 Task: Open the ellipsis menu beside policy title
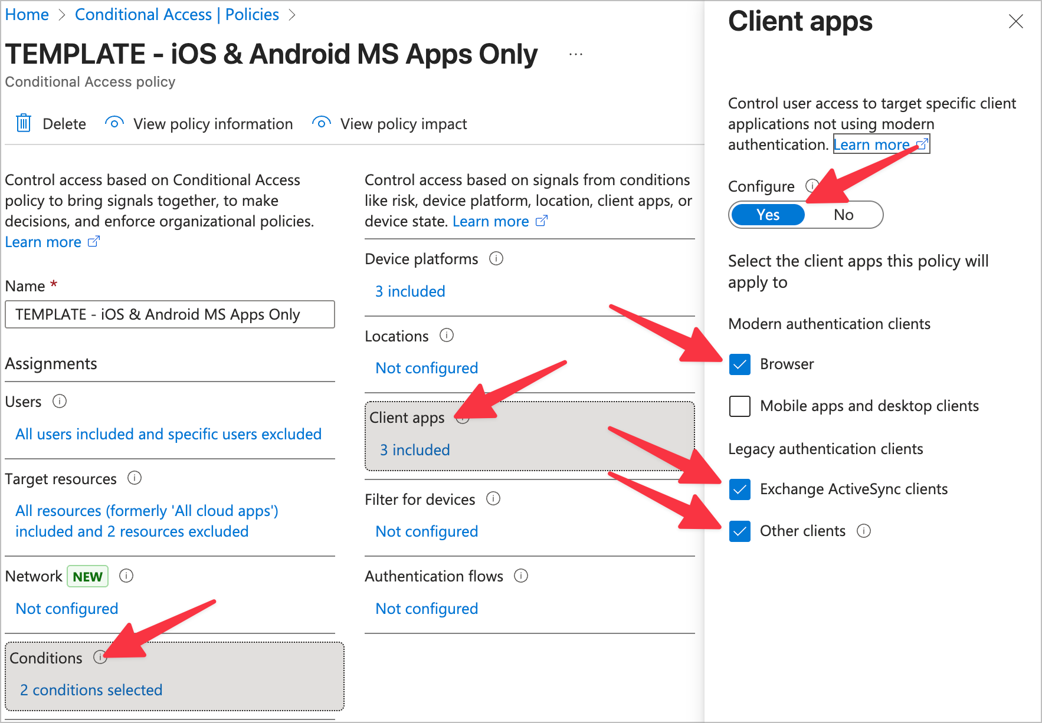point(575,54)
